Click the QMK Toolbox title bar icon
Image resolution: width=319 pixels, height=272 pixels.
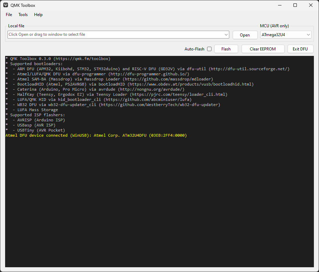(6, 5)
